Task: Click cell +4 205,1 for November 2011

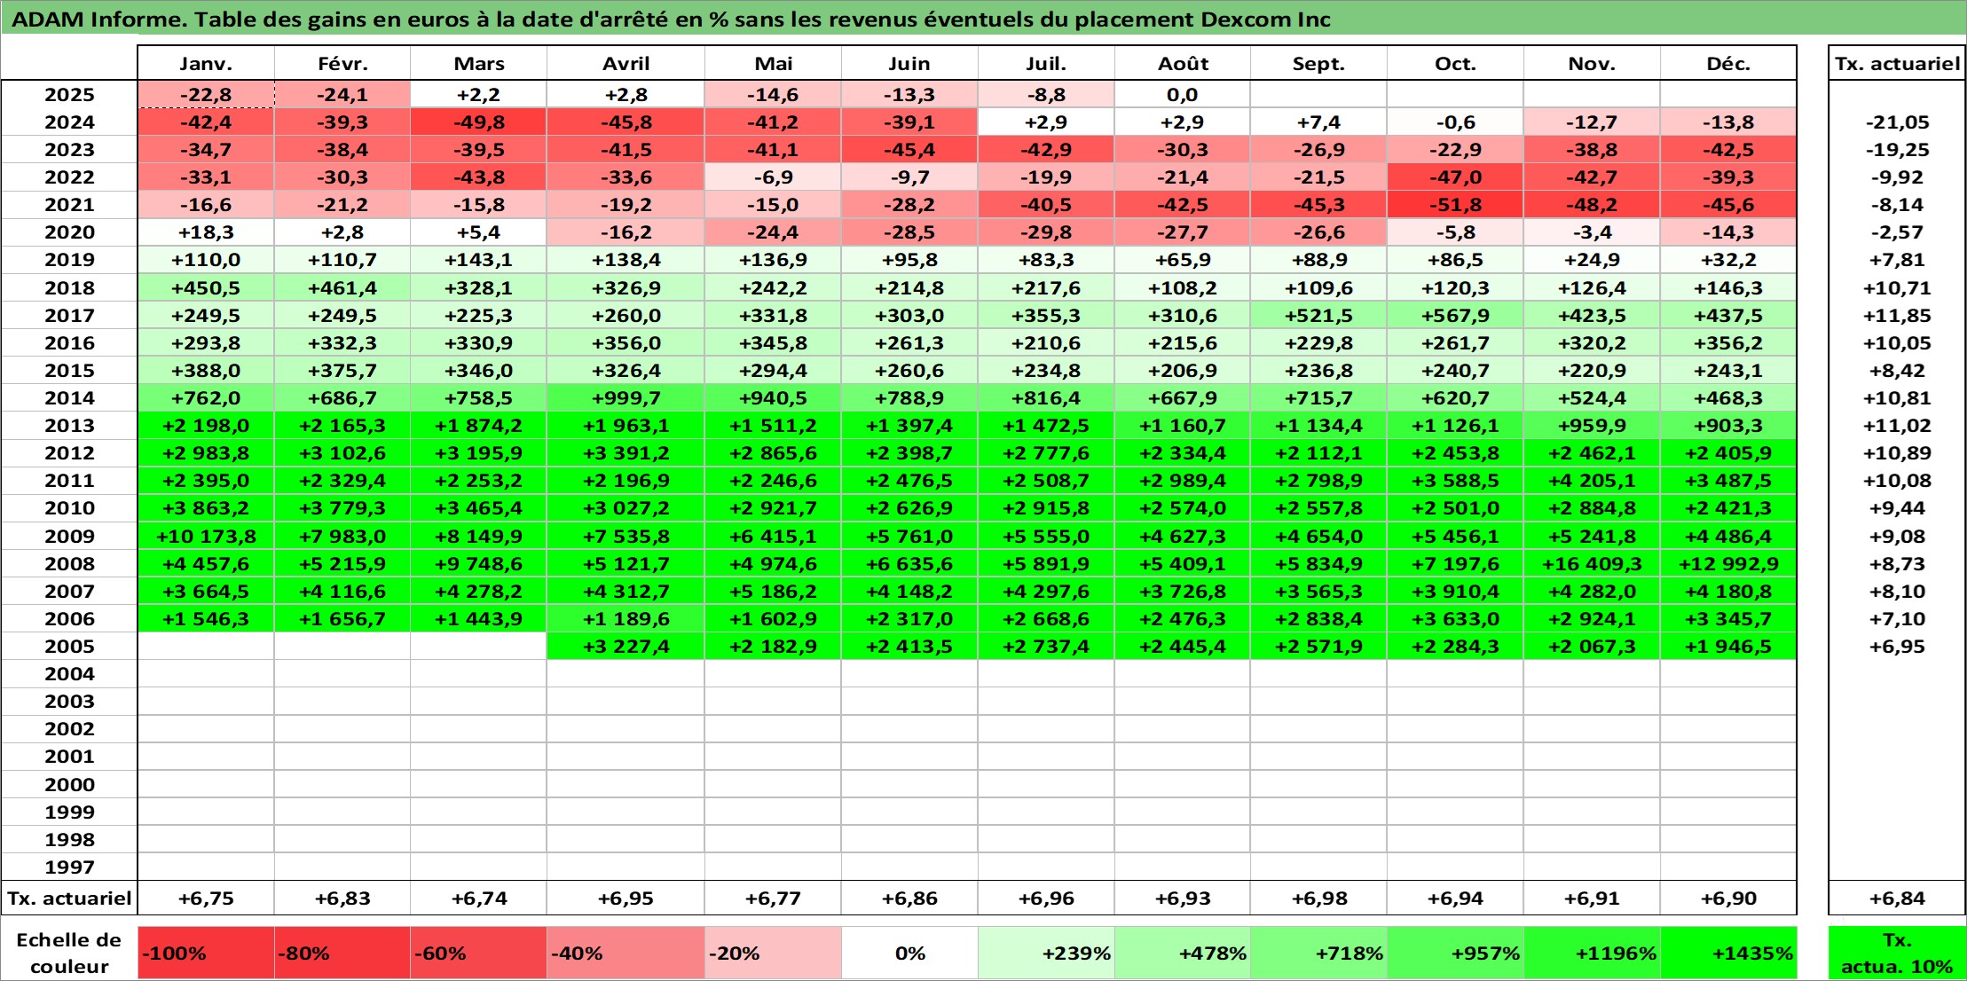Action: (x=1592, y=481)
